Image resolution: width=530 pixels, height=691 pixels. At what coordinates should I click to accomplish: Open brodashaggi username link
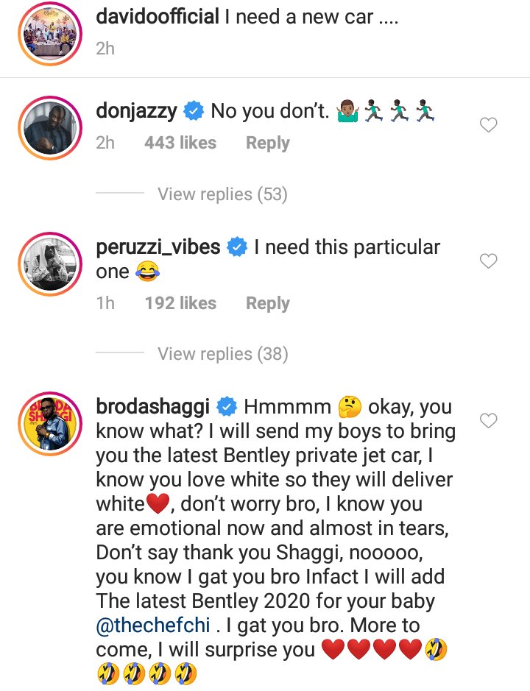coord(153,407)
